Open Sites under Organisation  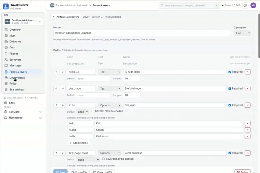[23, 103]
